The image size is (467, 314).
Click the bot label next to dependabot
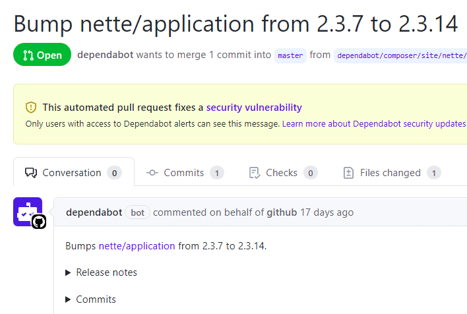[137, 212]
